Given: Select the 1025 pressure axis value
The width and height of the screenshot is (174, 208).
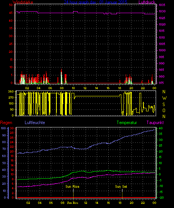Looking at the screenshot, I should [162, 18].
